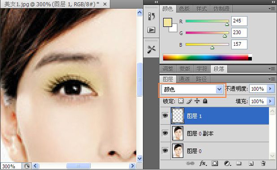Screen dimensions: 277x170
Task: Collapse panels with right double arrows
Action: click(273, 2)
